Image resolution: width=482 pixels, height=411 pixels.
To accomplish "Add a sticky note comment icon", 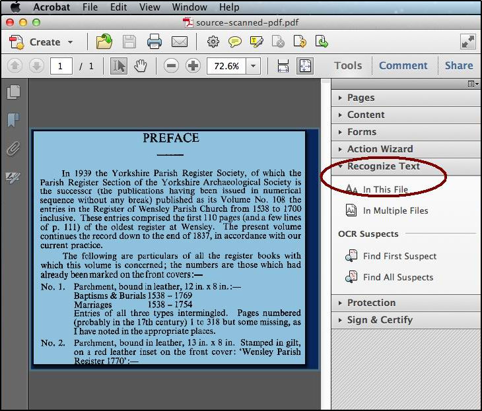I will coord(235,42).
